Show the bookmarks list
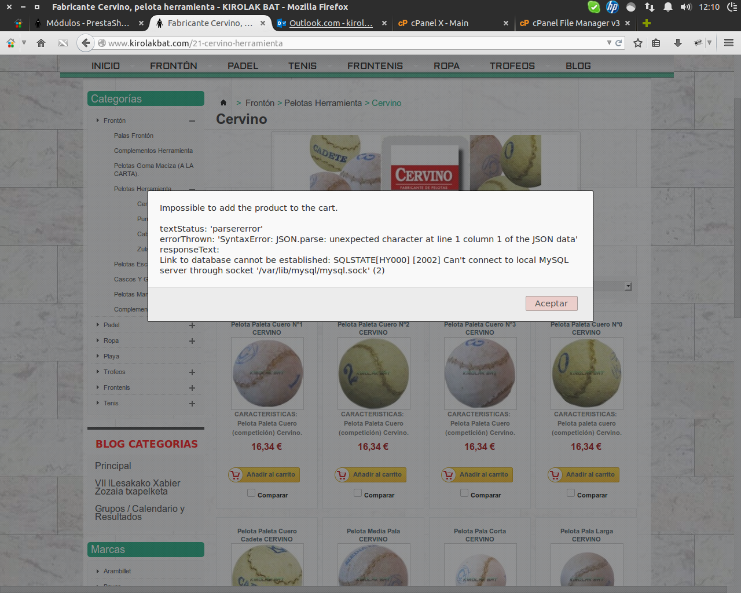The height and width of the screenshot is (593, 741). (656, 43)
